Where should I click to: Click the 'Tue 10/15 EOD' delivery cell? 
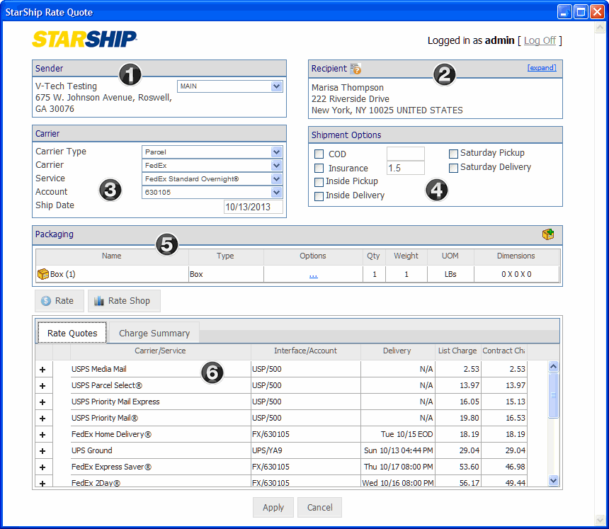coord(397,434)
